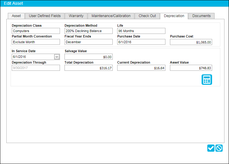Click the 200% Declining Balance method field

[89, 31]
